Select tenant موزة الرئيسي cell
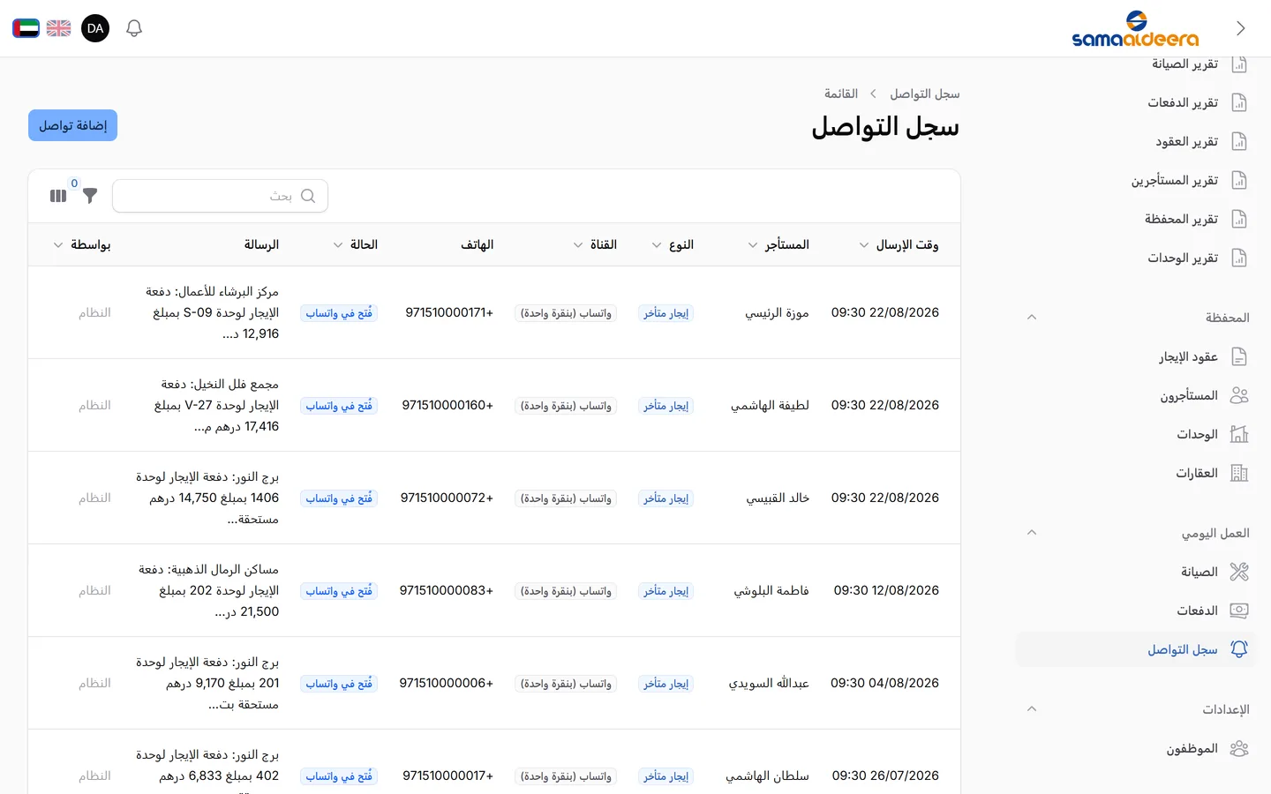The image size is (1271, 794). pos(777,312)
